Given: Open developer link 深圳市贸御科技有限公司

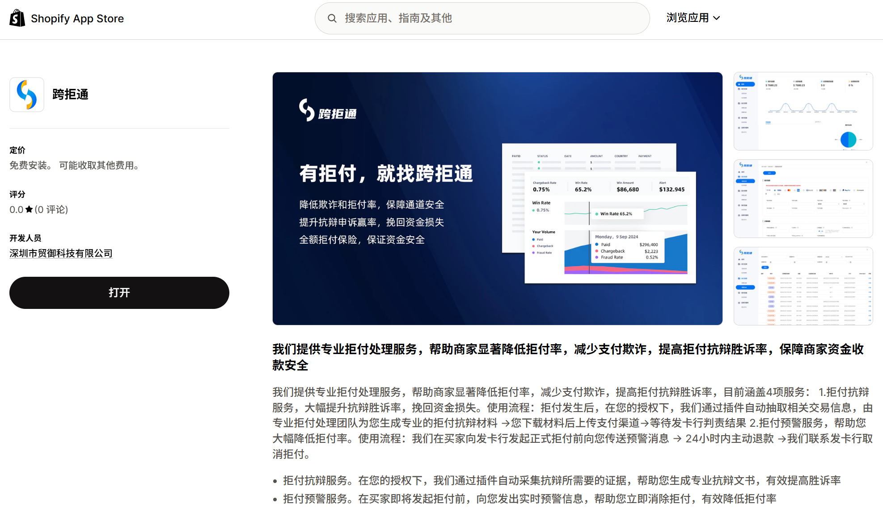Looking at the screenshot, I should pyautogui.click(x=61, y=253).
